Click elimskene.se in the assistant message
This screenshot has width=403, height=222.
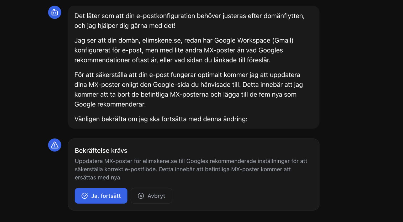pos(161,40)
